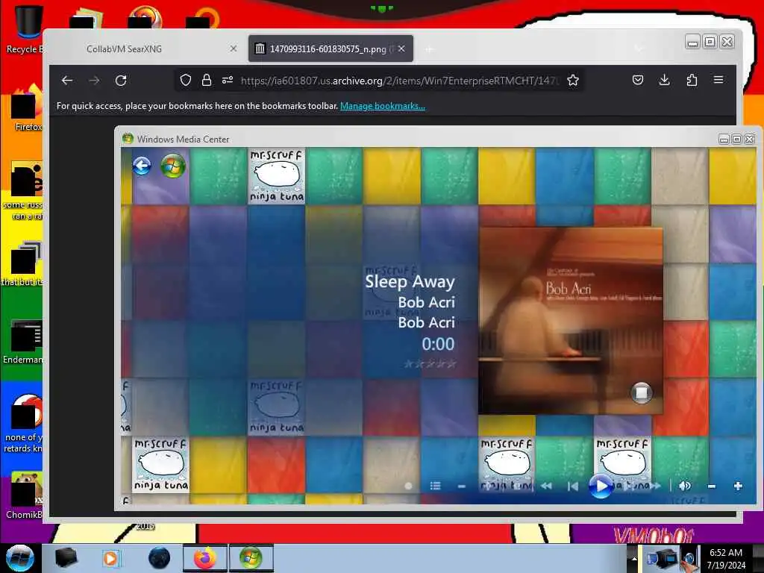Stop playback on the album art
764x573 pixels.
pos(641,392)
